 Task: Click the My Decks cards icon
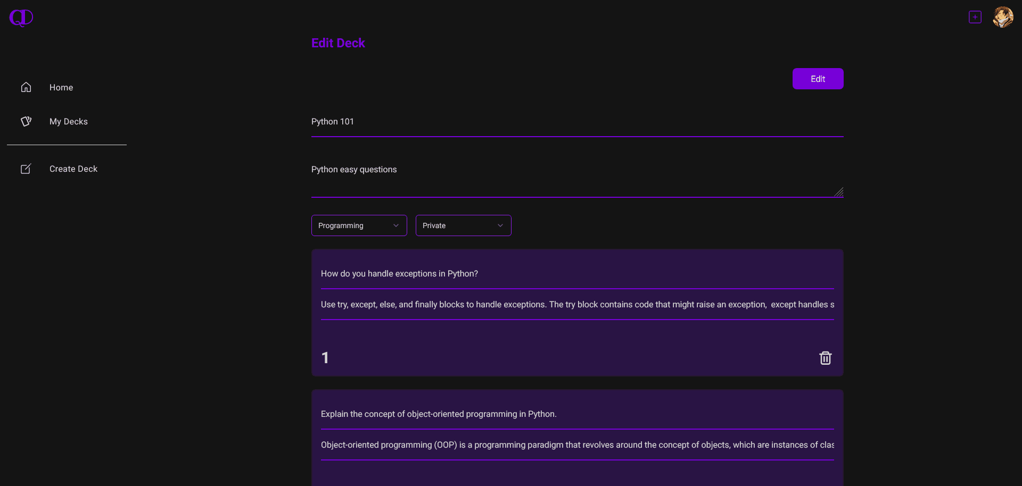pyautogui.click(x=26, y=121)
